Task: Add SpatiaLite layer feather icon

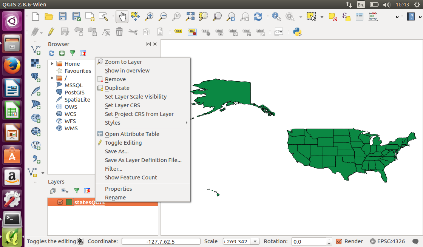Action: pos(36,91)
